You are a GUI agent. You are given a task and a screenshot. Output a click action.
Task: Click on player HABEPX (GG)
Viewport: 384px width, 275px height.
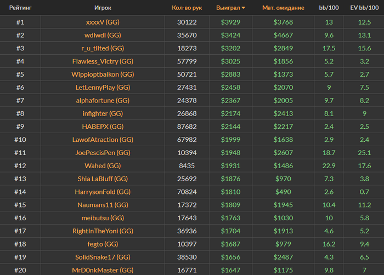point(103,127)
